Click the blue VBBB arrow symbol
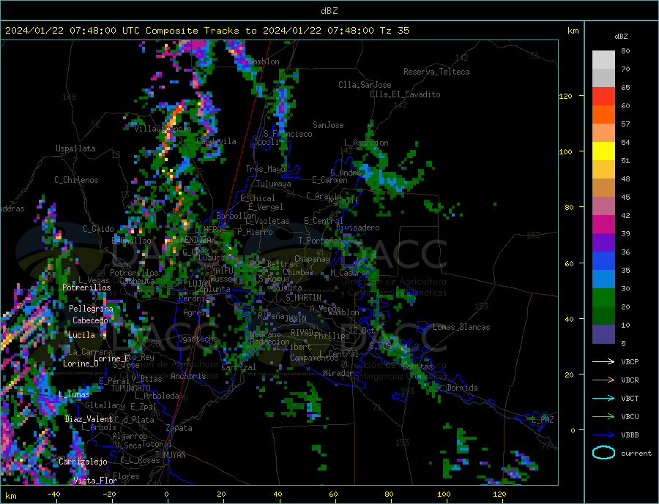This screenshot has width=659, height=504. pyautogui.click(x=603, y=435)
